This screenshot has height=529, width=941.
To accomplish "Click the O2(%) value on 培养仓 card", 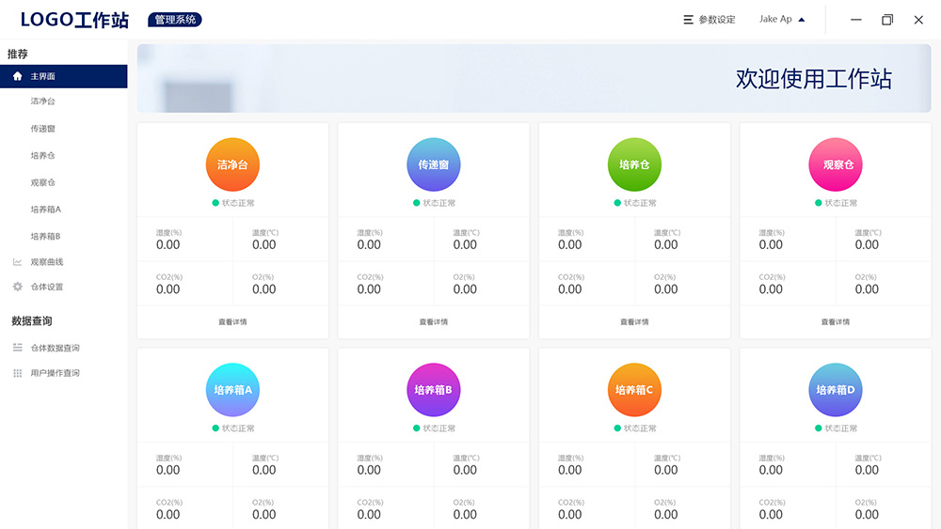I will [666, 289].
